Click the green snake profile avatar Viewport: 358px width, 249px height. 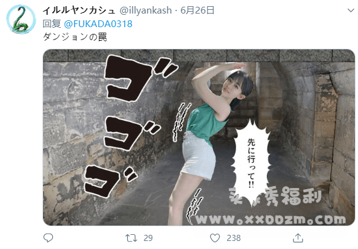21,20
